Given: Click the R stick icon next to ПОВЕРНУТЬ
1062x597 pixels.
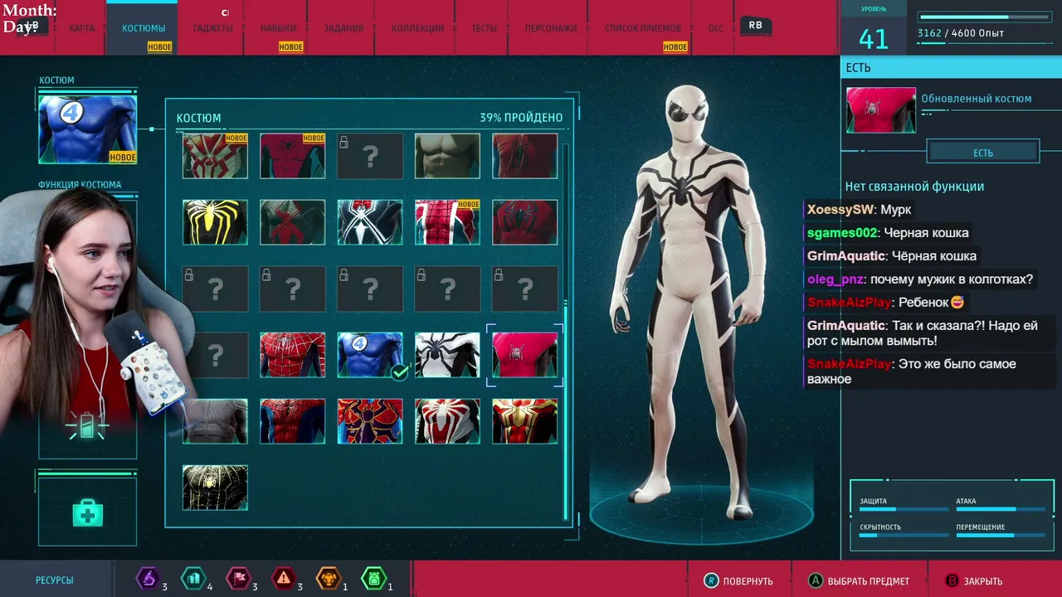Looking at the screenshot, I should [x=711, y=580].
